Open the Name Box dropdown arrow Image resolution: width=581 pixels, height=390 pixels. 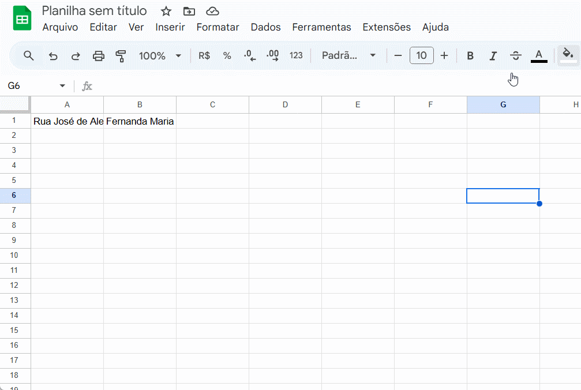(x=62, y=86)
